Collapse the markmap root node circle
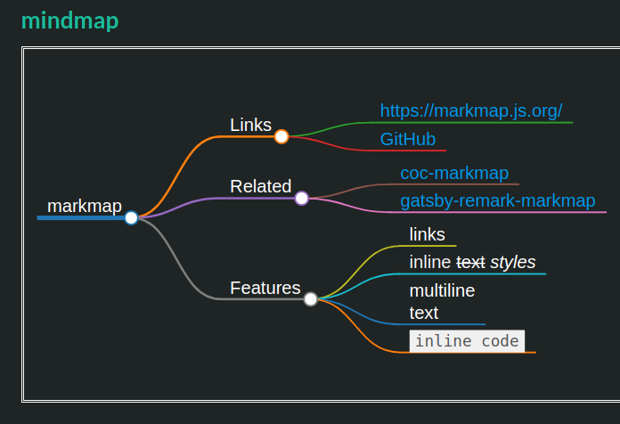Viewport: 620px width, 424px height. tap(131, 217)
